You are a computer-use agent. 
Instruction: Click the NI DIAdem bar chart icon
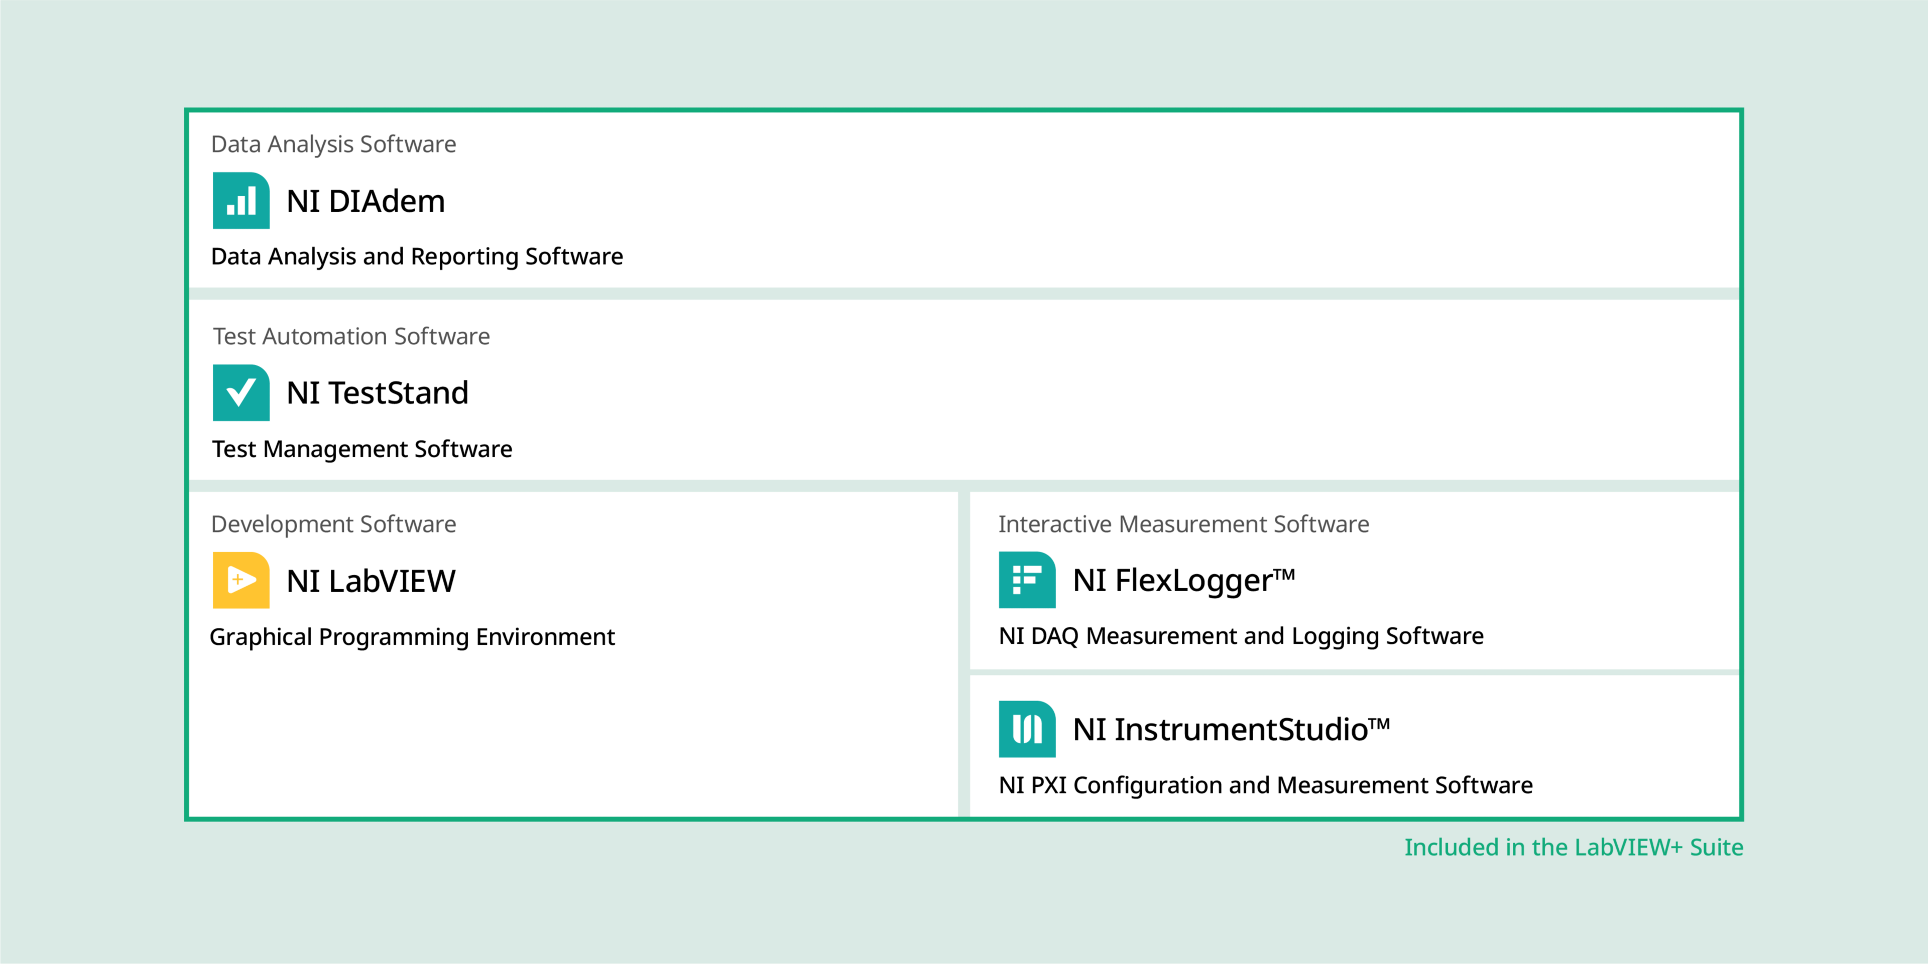point(241,200)
